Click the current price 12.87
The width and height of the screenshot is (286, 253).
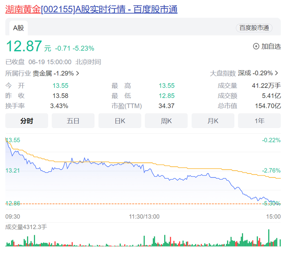24,46
